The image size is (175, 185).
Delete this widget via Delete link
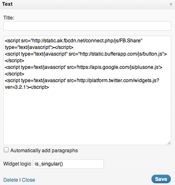[11, 180]
